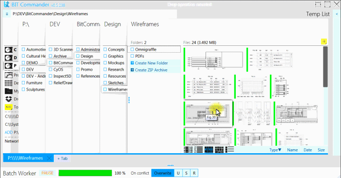Click Create New Folder
This screenshot has width=341, height=178.
pos(151,63)
